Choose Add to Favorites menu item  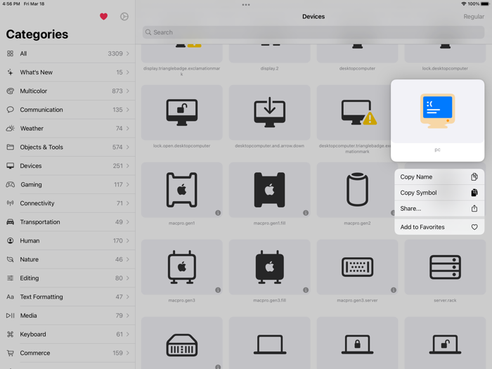tap(439, 227)
